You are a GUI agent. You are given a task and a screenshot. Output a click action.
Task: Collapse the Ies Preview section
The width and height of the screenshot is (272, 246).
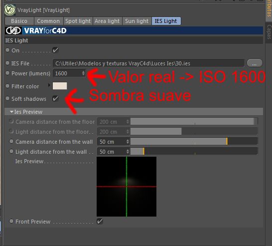[x=12, y=112]
